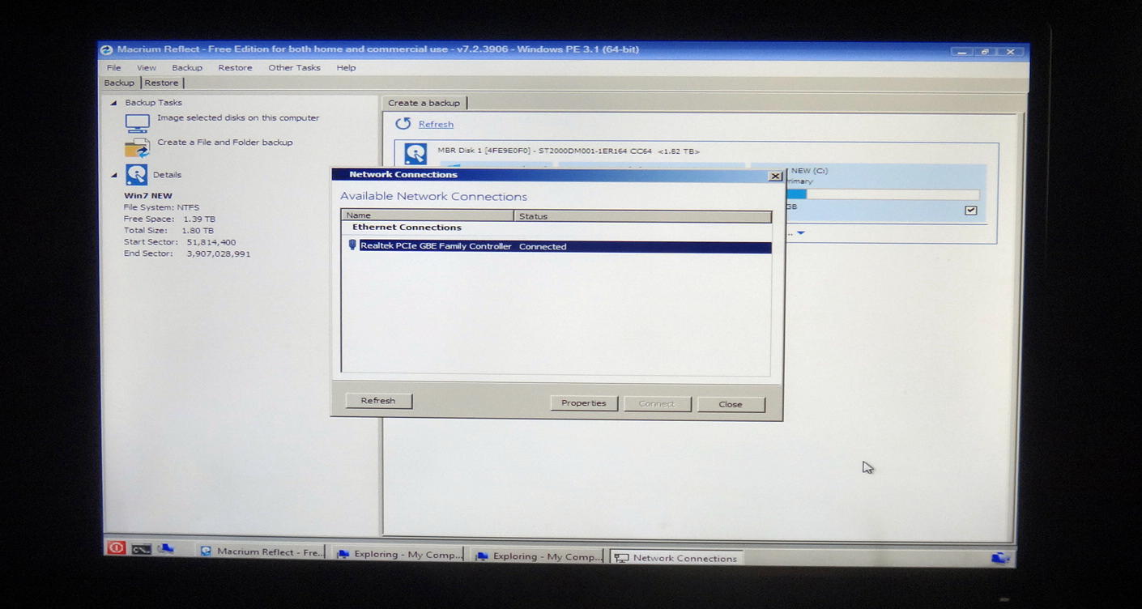
Task: Click the Total Size 1.80 TB value
Action: [198, 231]
